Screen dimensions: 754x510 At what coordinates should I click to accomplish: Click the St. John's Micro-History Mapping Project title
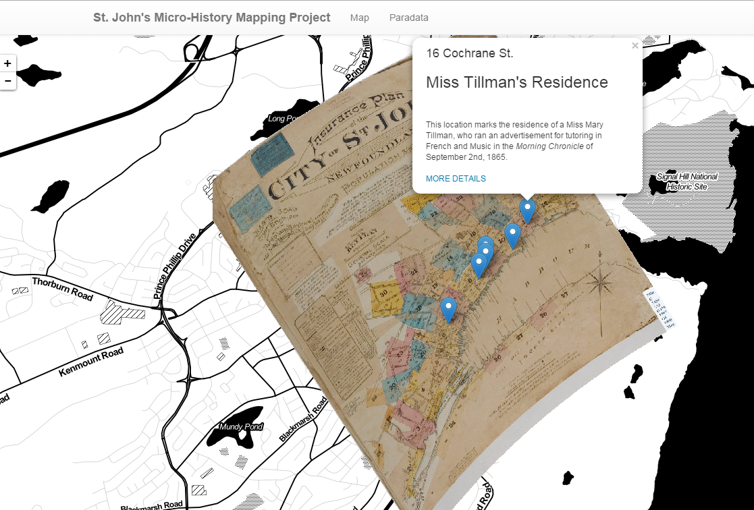(212, 18)
